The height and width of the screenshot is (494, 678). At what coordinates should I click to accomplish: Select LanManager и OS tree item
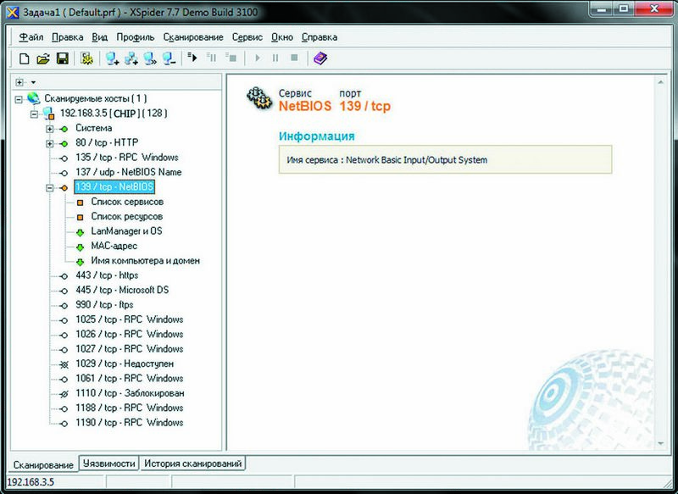point(126,231)
